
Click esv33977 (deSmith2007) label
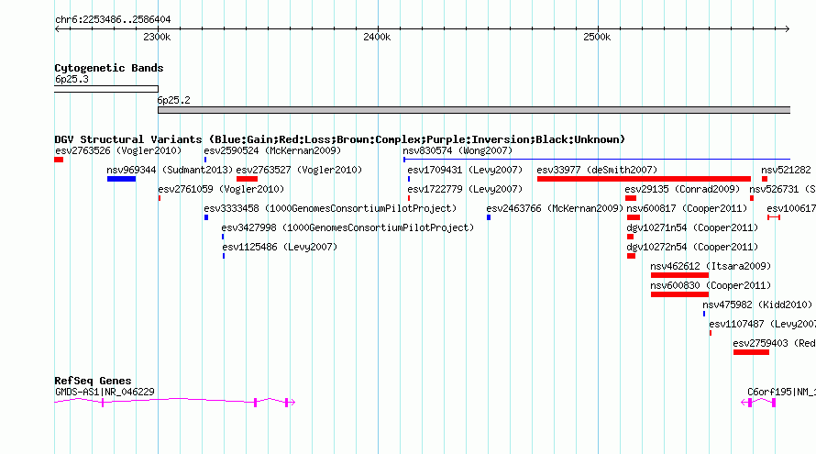pyautogui.click(x=597, y=171)
